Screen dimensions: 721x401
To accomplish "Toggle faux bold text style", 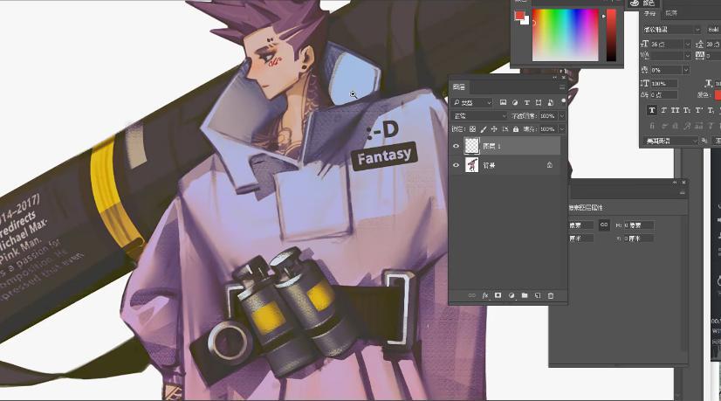I will 651,110.
